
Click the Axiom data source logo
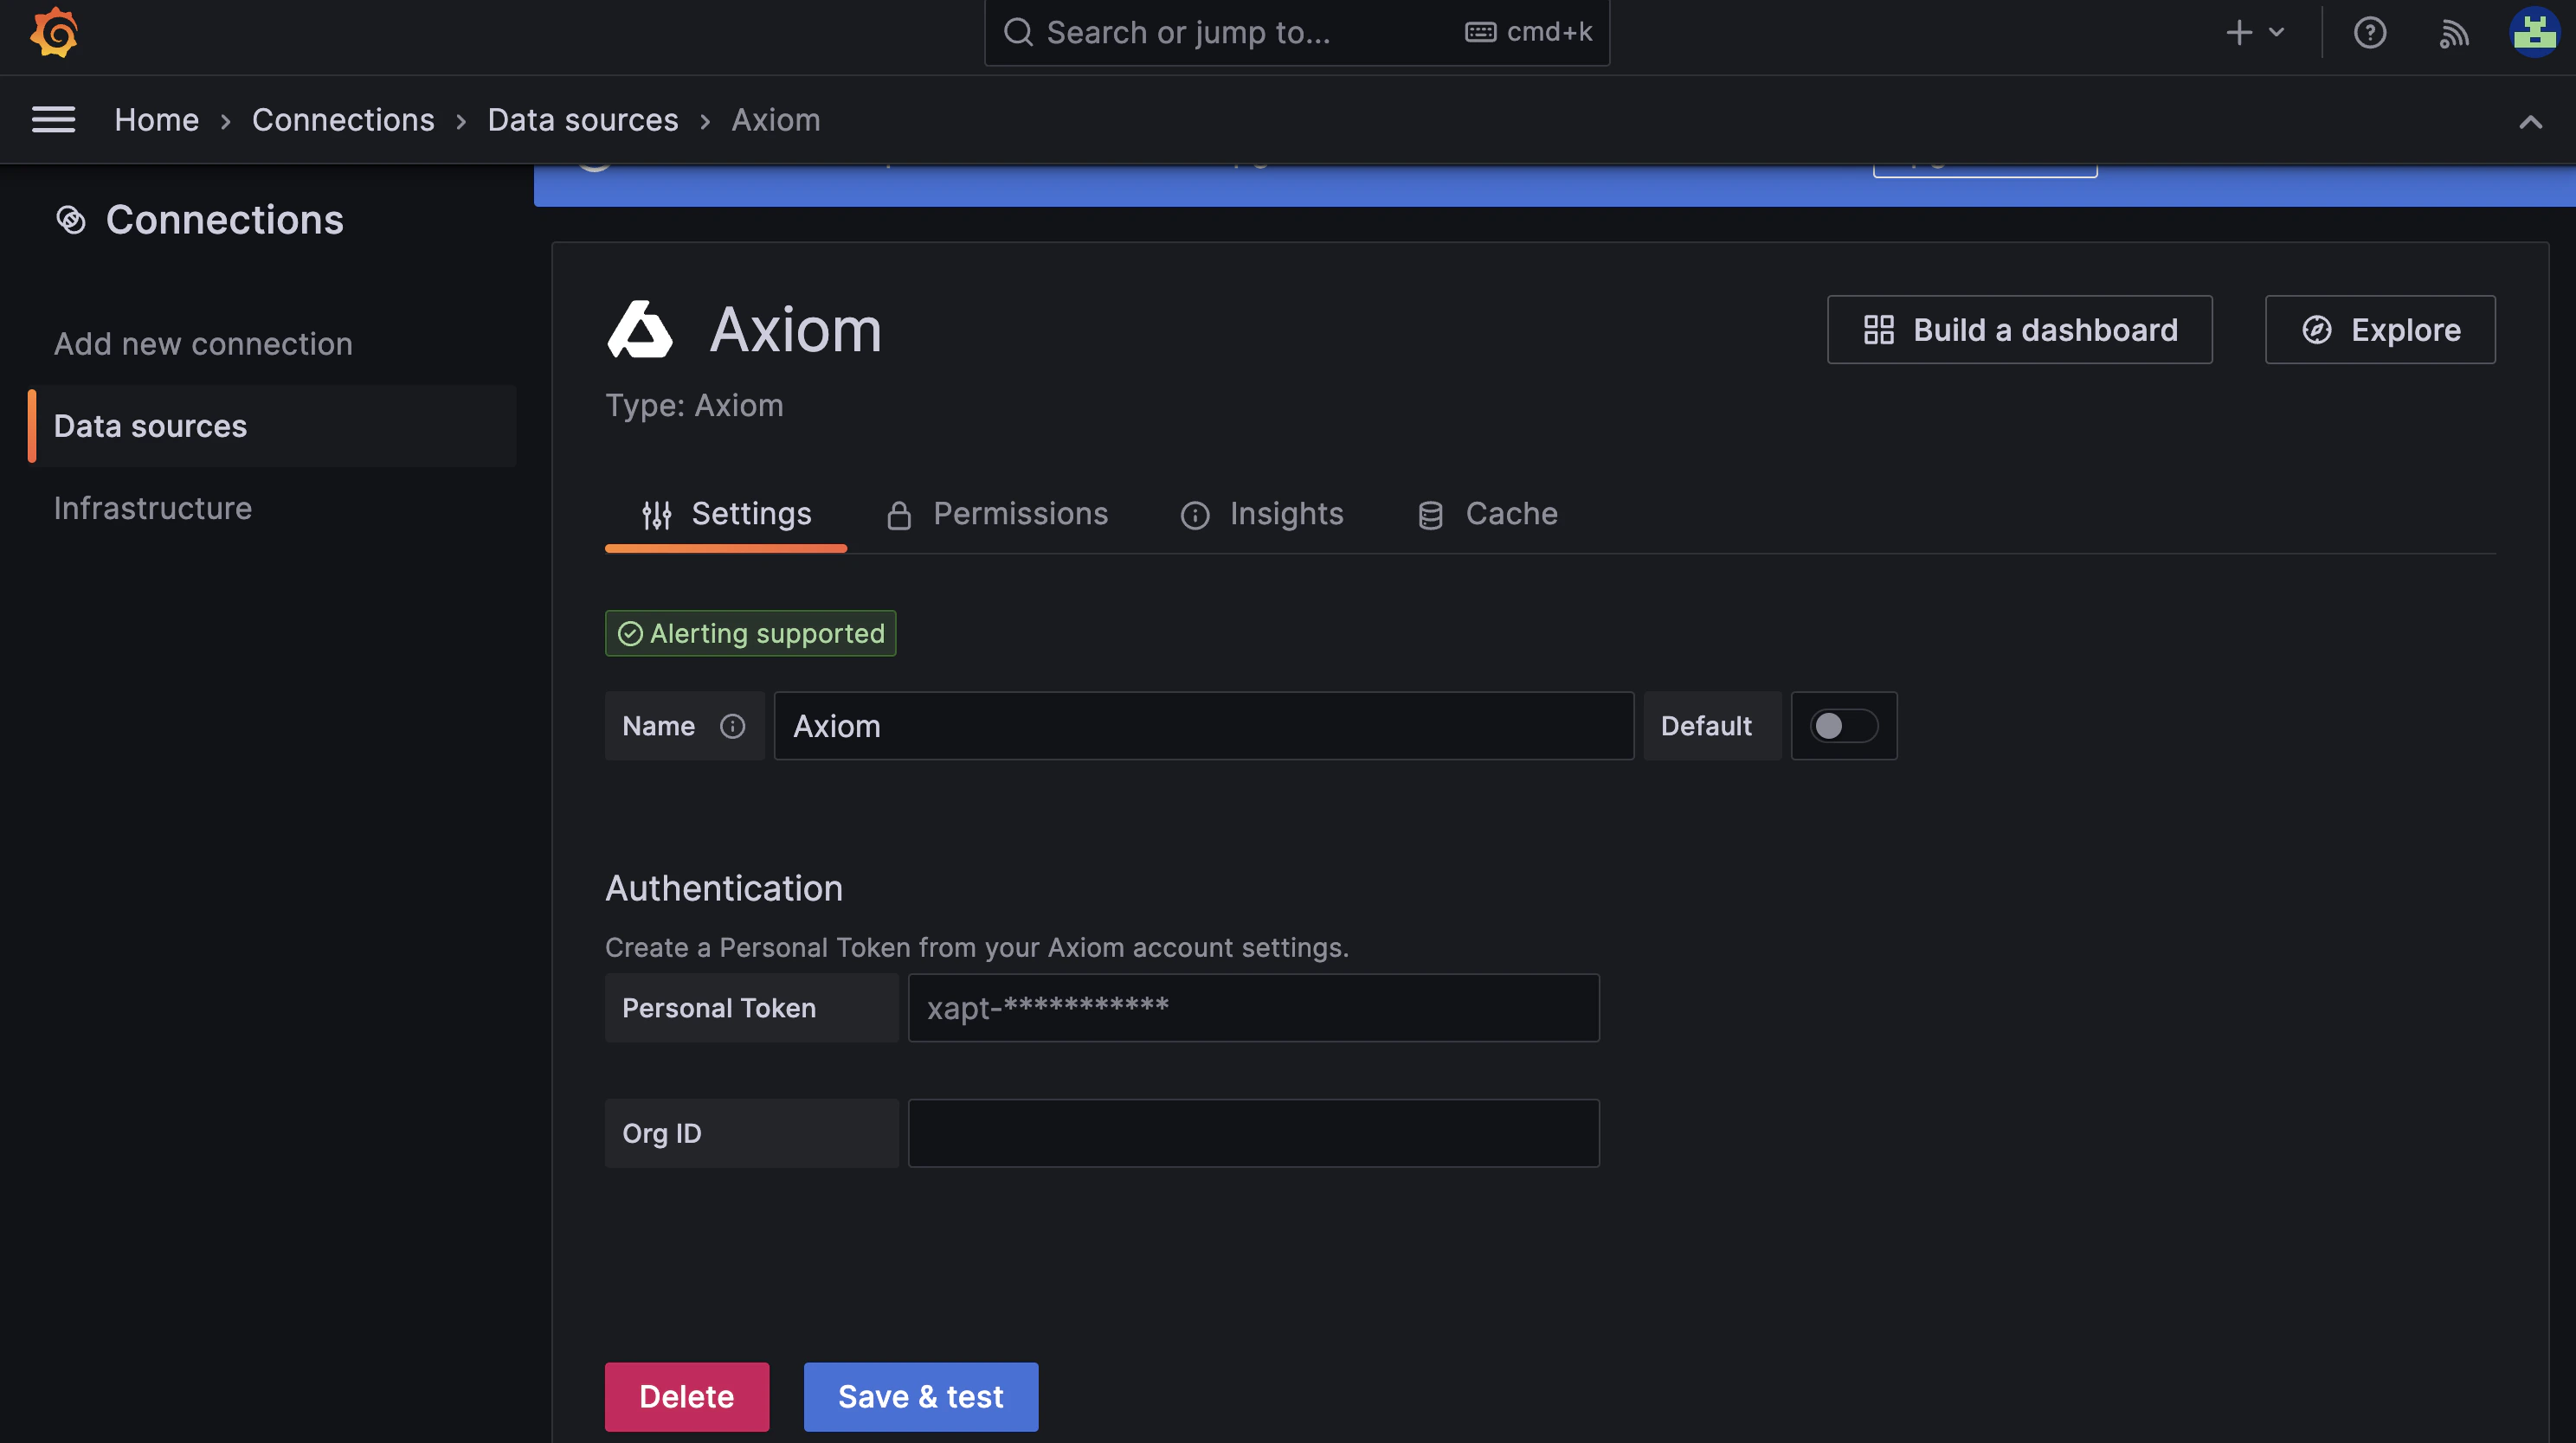[640, 330]
